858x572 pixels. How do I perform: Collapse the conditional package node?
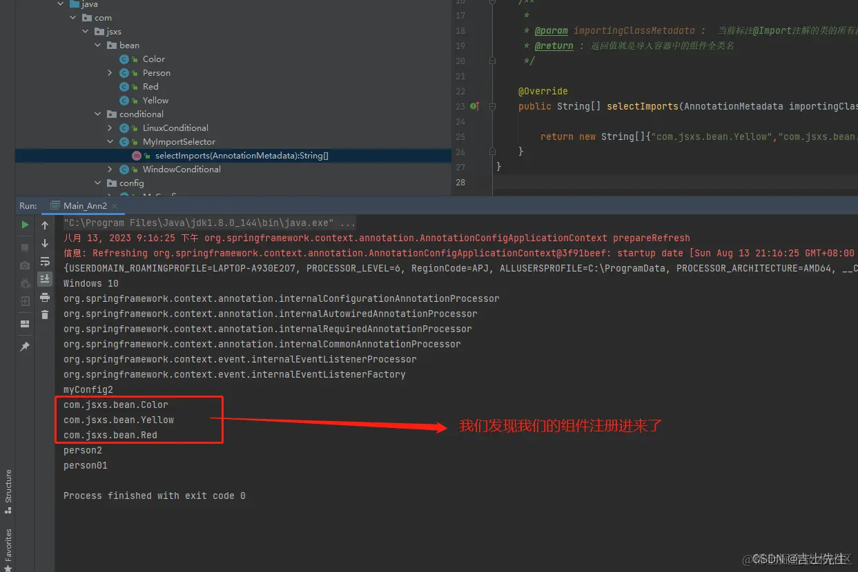tap(98, 114)
